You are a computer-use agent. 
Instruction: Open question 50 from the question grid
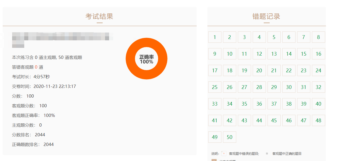[x=230, y=137]
